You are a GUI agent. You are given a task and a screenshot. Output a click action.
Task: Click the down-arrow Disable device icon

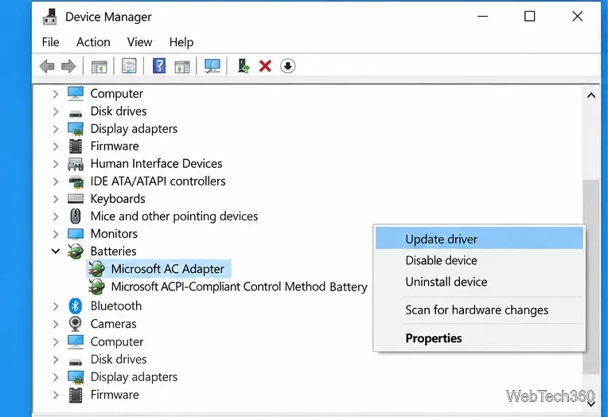tap(288, 66)
